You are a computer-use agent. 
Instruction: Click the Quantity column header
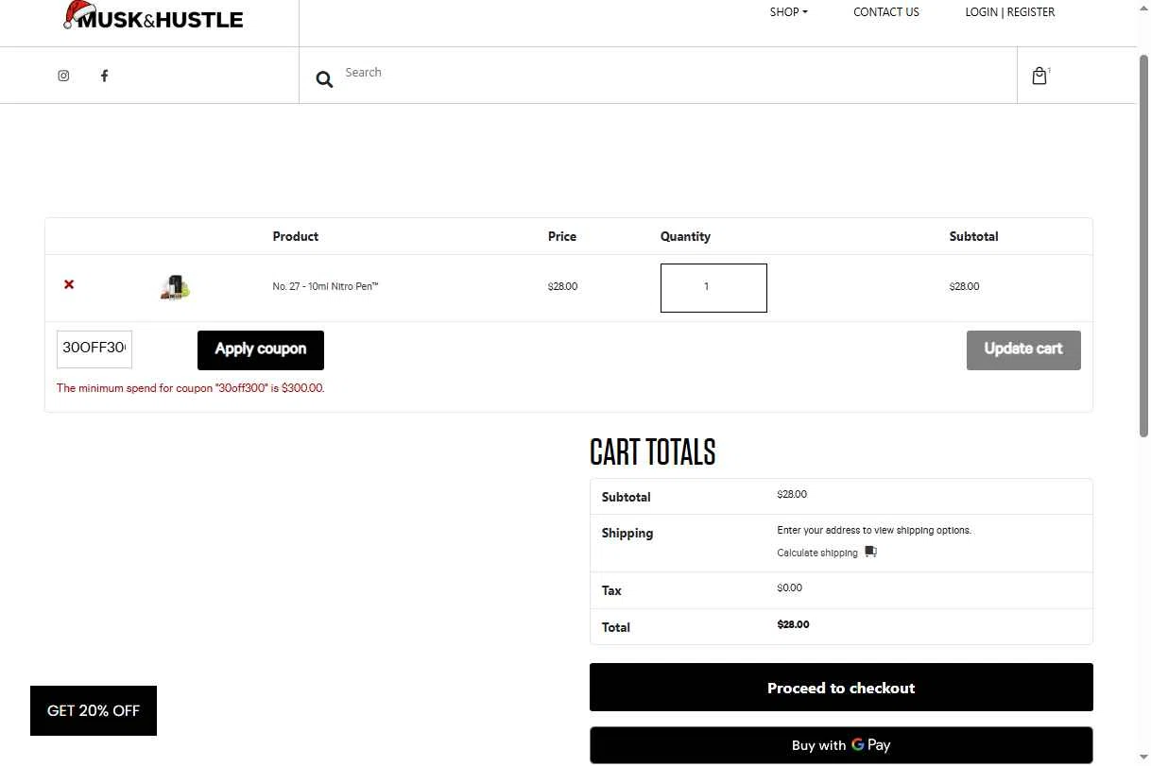point(685,236)
